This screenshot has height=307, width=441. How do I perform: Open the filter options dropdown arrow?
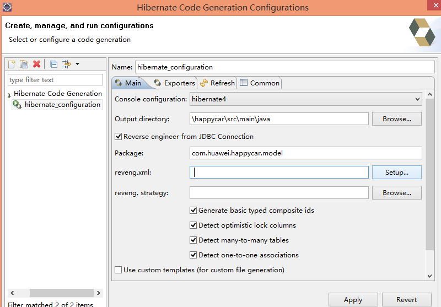pyautogui.click(x=77, y=64)
